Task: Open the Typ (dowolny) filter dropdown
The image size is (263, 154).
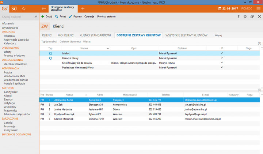Action: [49, 42]
